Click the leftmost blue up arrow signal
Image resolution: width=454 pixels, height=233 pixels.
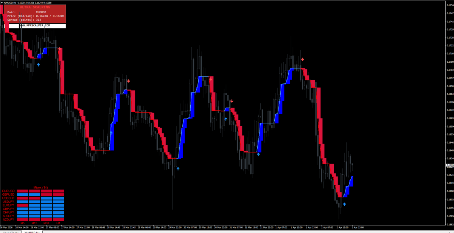(38, 65)
